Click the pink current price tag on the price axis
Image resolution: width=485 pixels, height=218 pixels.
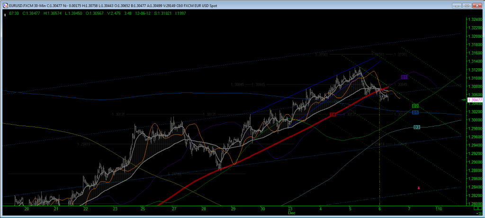coord(474,100)
